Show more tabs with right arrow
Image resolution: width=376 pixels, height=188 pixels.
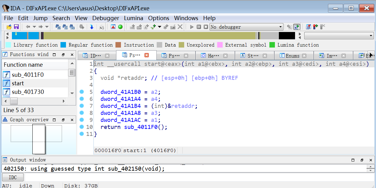[371, 55]
